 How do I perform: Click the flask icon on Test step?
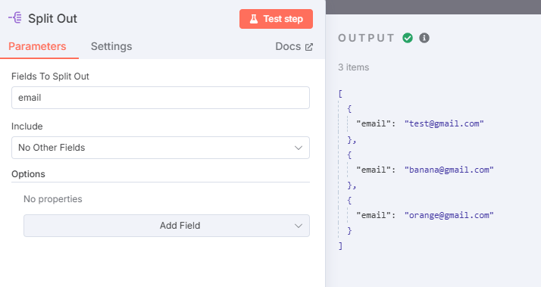[254, 19]
